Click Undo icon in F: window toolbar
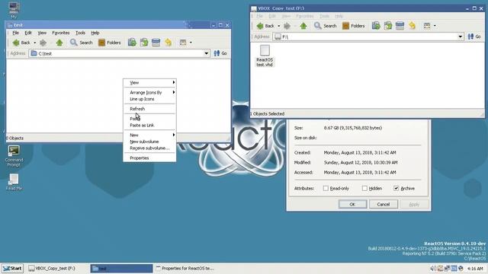 coord(412,25)
